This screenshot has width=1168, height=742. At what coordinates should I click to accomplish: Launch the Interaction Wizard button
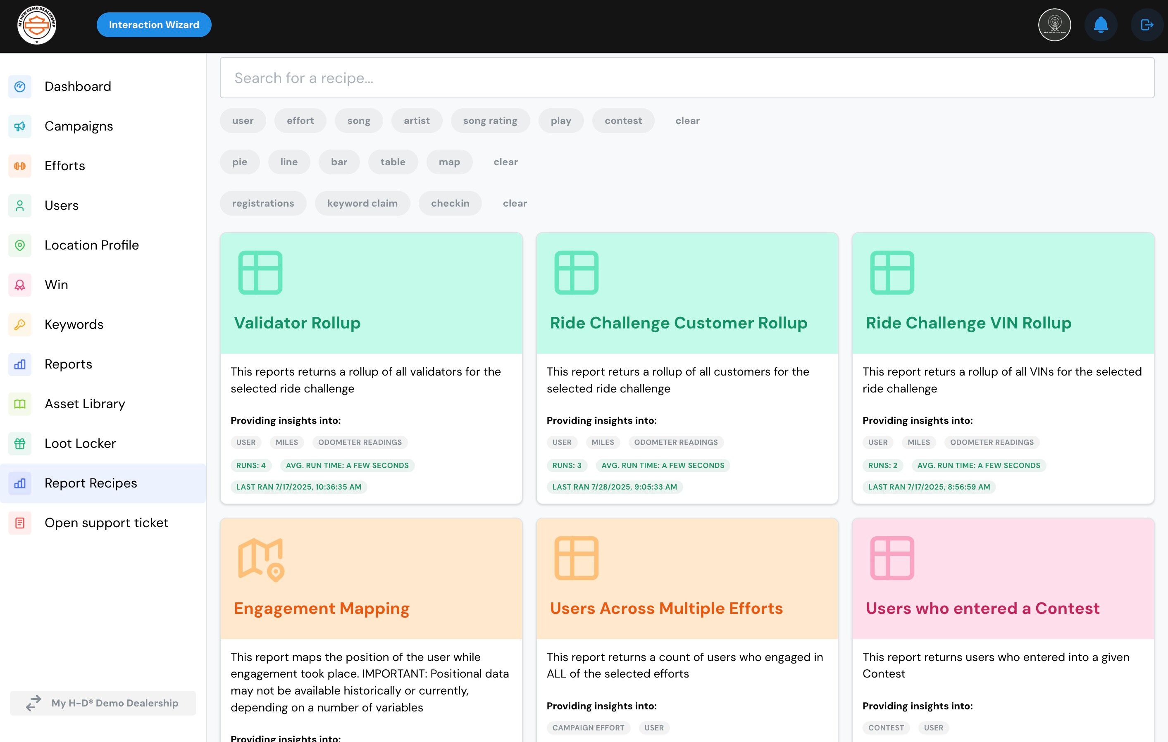[154, 25]
